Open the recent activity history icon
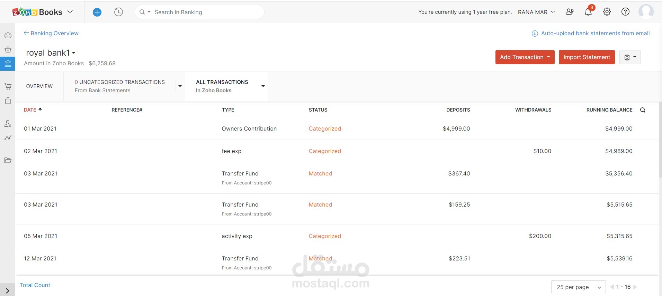 [118, 12]
